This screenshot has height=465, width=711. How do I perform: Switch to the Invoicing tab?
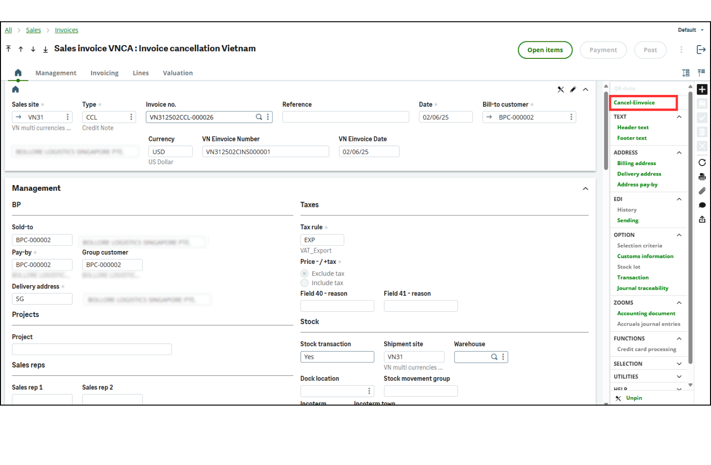pos(104,73)
